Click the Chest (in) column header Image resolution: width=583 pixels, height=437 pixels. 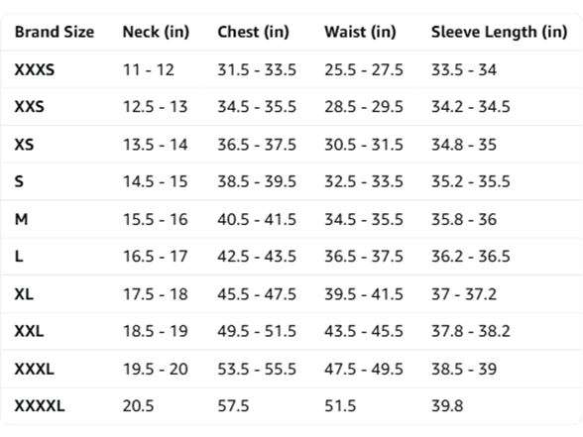[253, 32]
